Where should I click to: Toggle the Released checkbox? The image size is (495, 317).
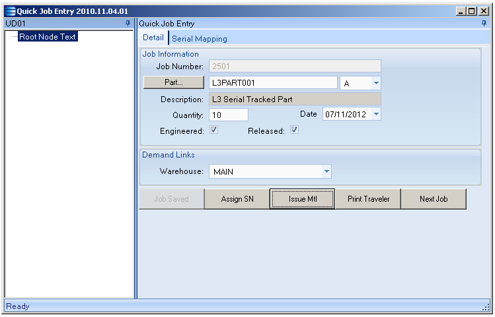294,130
